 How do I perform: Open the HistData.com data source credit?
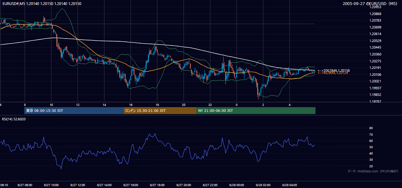tap(373, 171)
